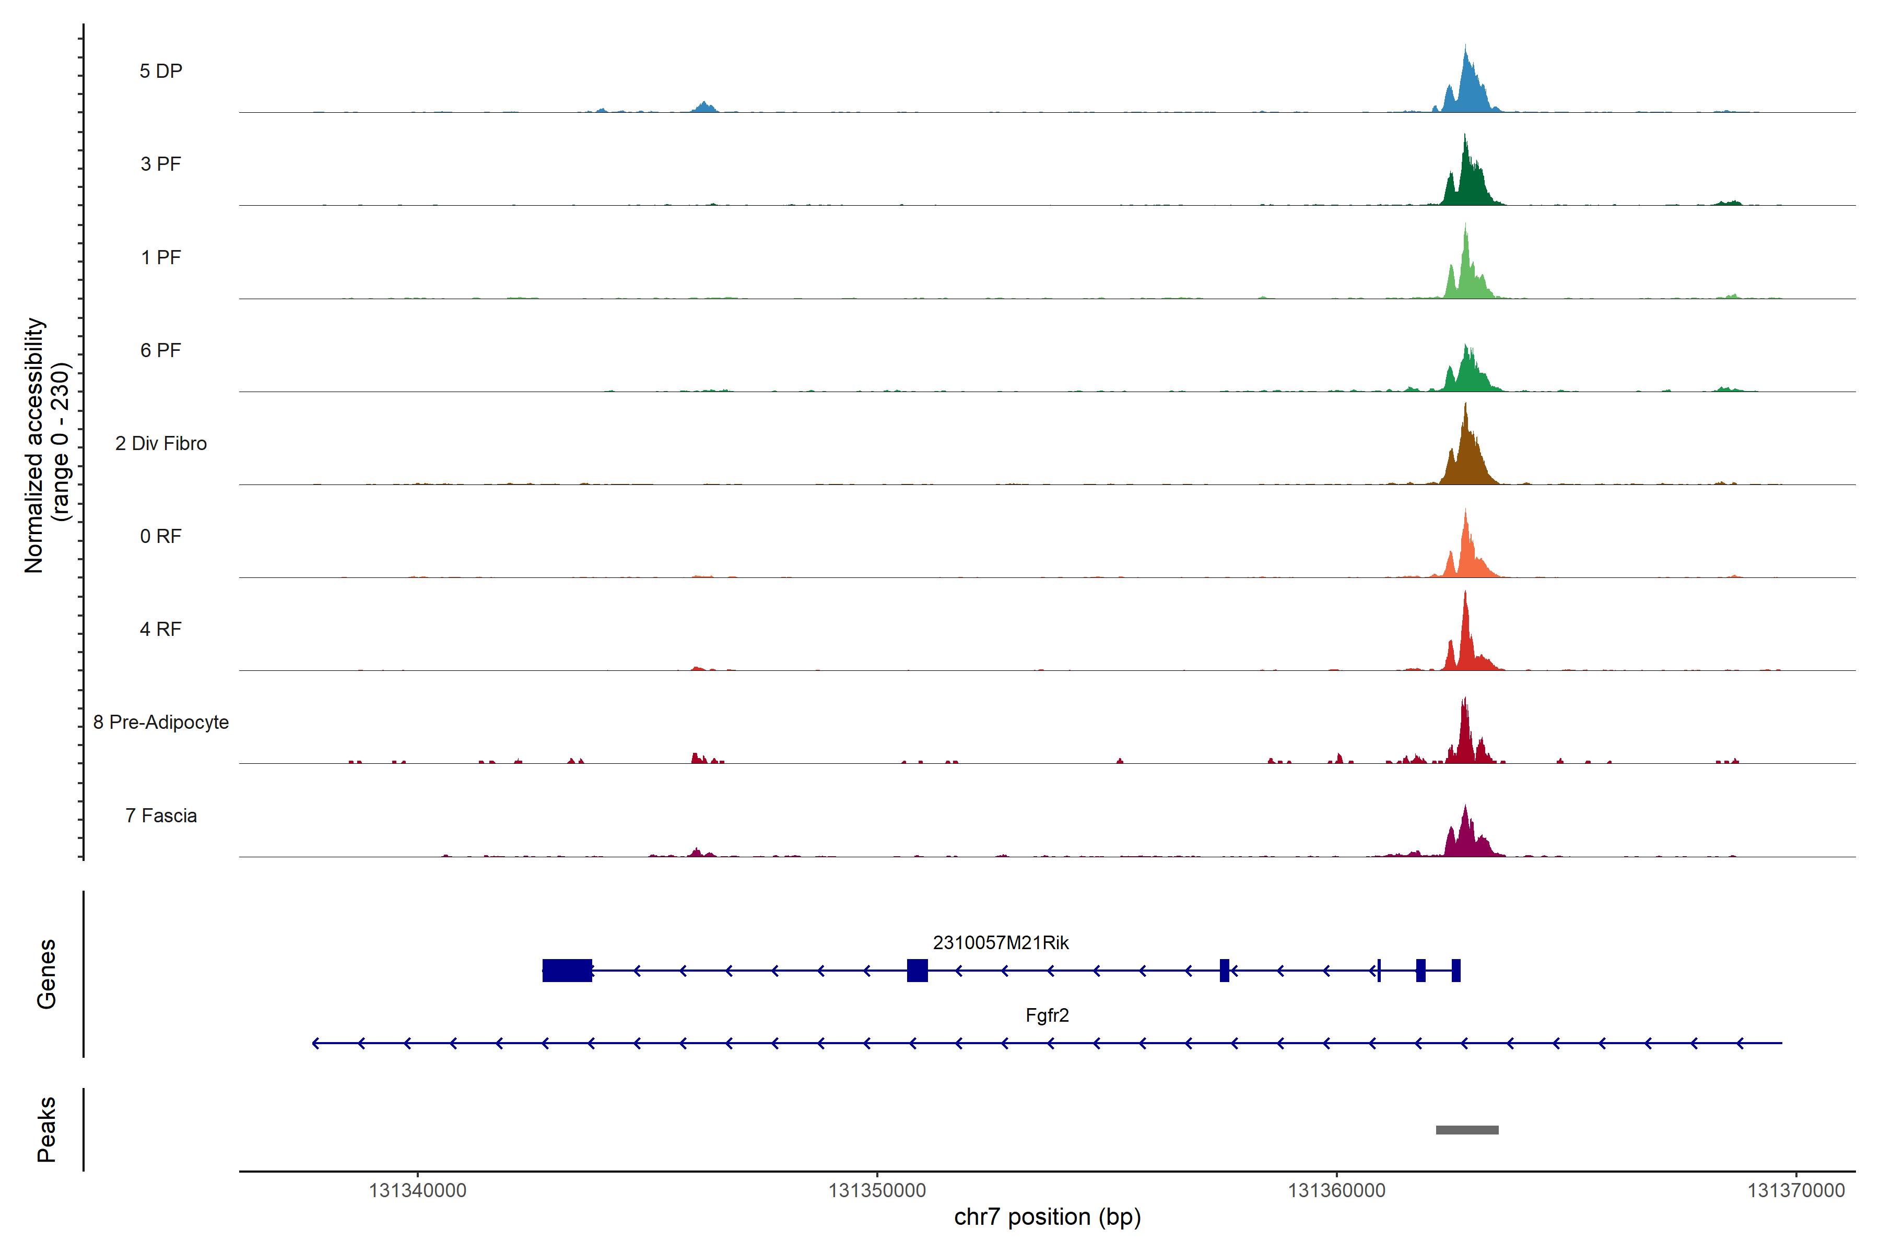
Task: Click the 5 DP track label
Action: click(x=161, y=71)
